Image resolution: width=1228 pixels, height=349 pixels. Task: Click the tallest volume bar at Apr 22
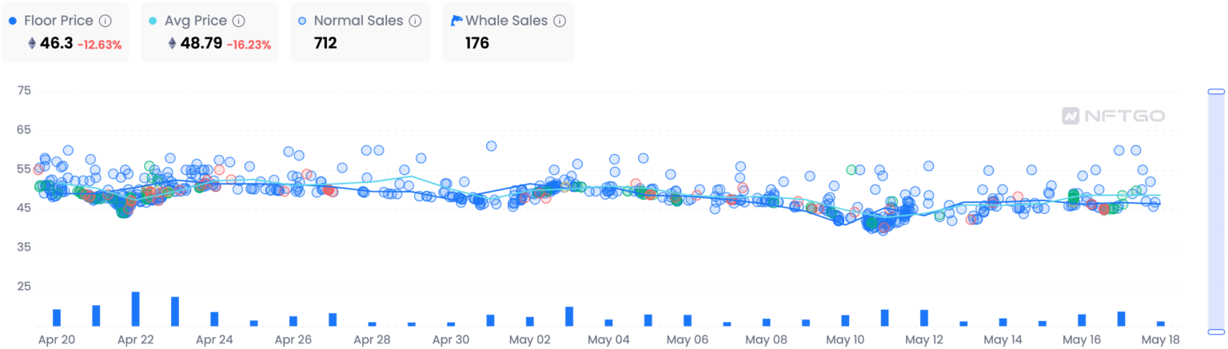coord(136,309)
